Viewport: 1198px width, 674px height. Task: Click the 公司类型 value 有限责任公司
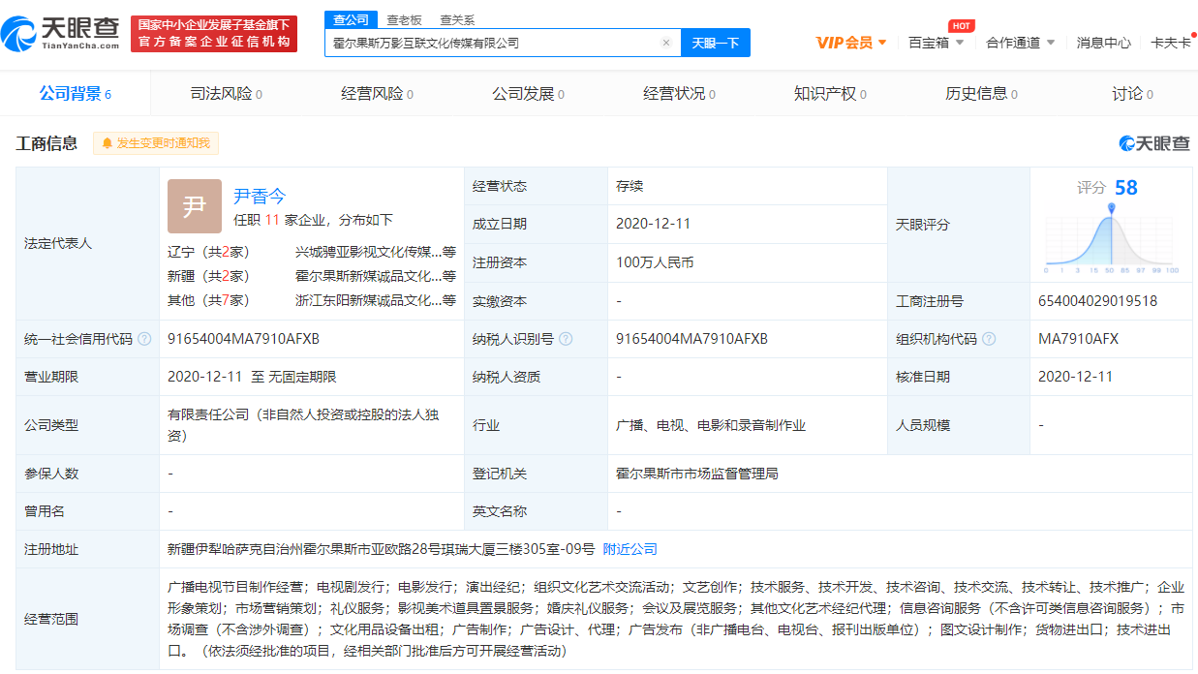tap(303, 425)
